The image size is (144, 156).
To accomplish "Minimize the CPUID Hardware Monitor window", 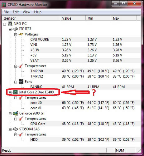I will pos(116,4).
